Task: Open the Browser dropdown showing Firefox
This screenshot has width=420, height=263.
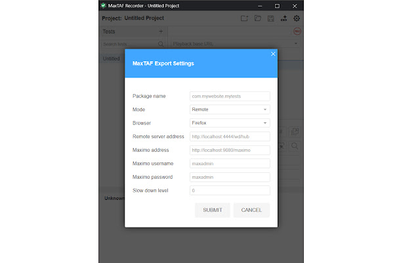Action: [x=230, y=123]
